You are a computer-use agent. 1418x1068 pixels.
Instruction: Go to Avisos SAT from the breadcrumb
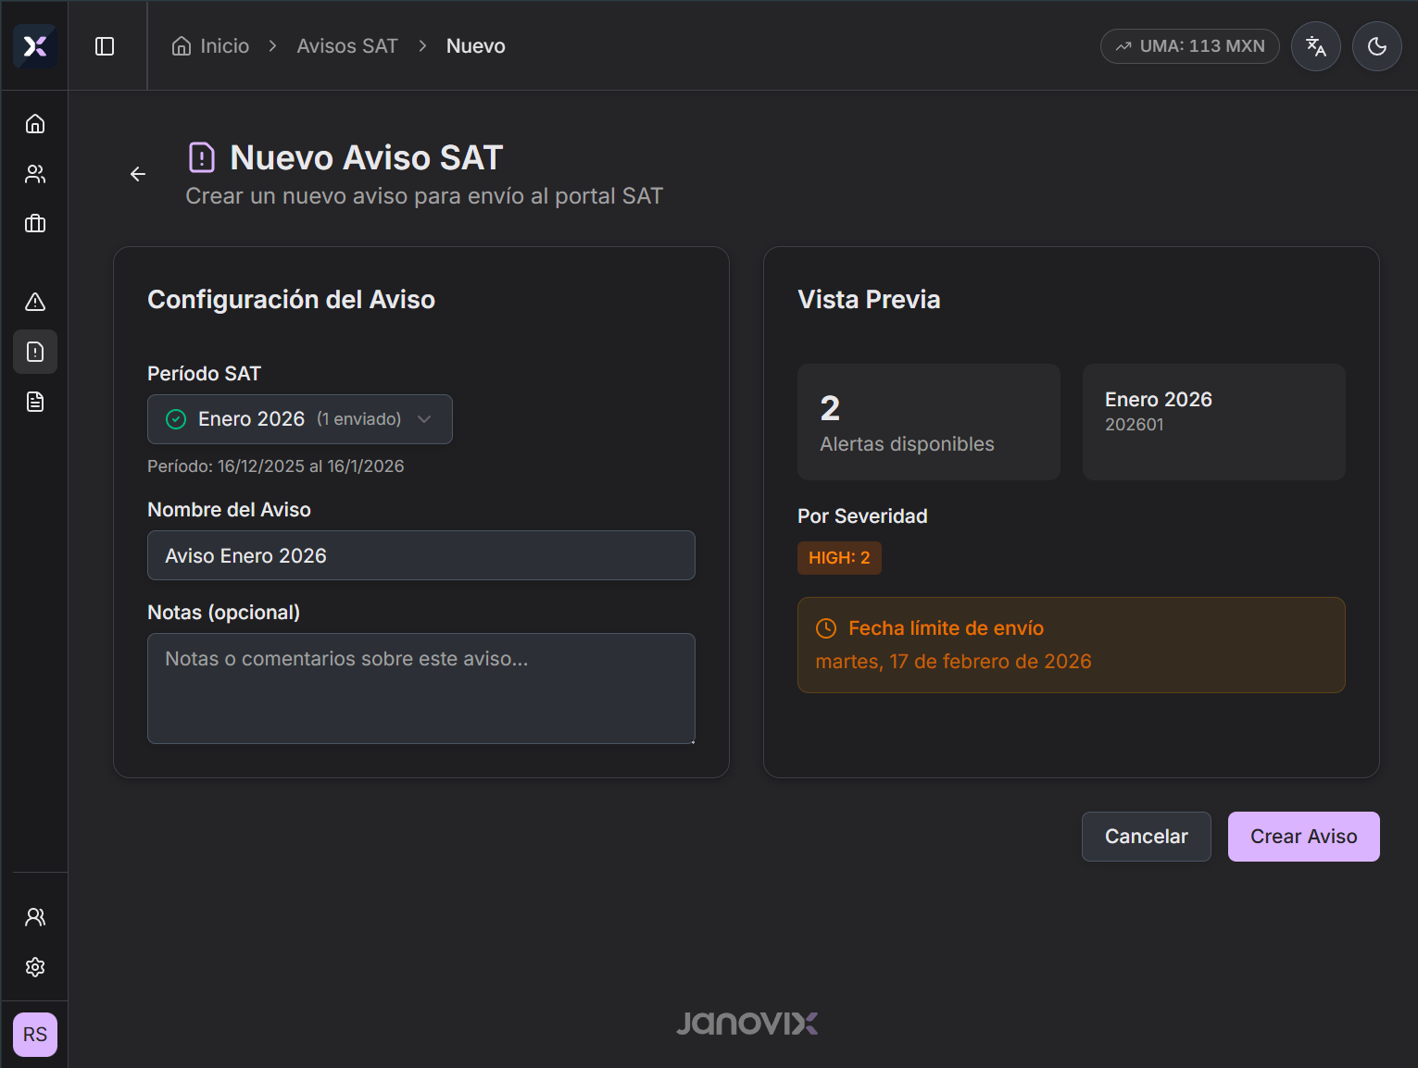click(346, 45)
